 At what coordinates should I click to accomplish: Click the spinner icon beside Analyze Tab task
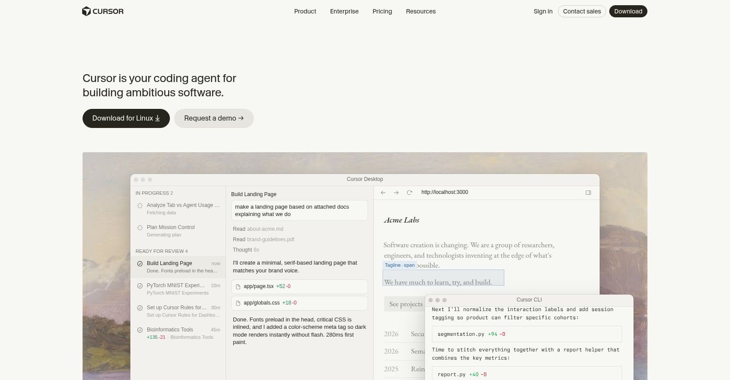tap(140, 206)
